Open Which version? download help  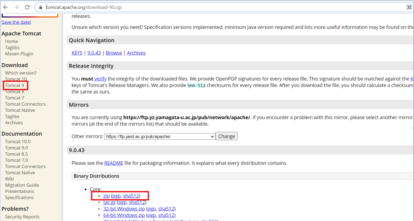[21, 73]
